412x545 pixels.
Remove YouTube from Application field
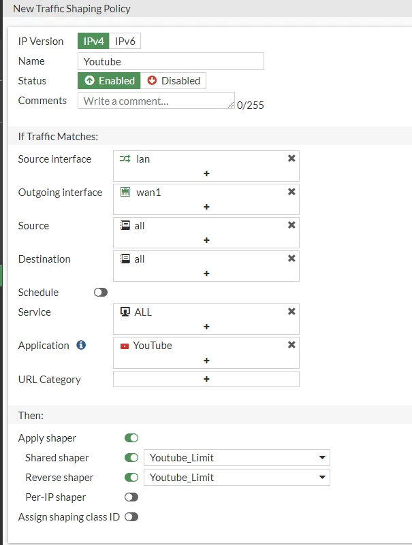coord(291,345)
